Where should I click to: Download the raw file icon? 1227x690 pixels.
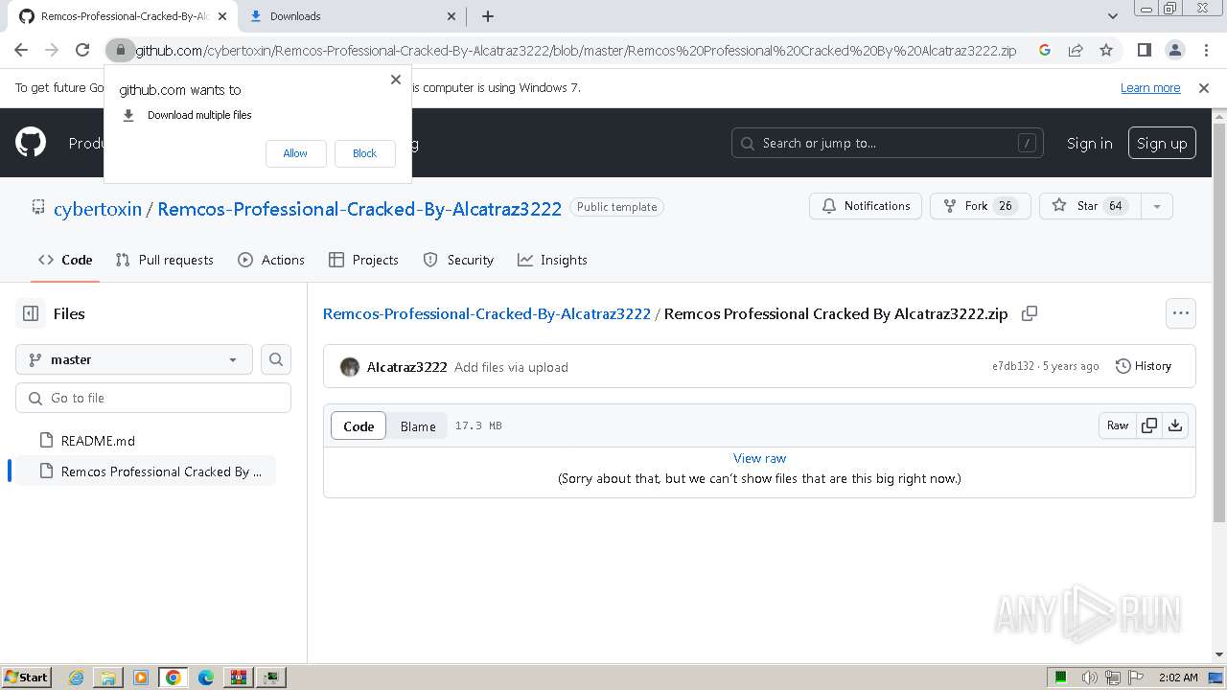pos(1175,425)
